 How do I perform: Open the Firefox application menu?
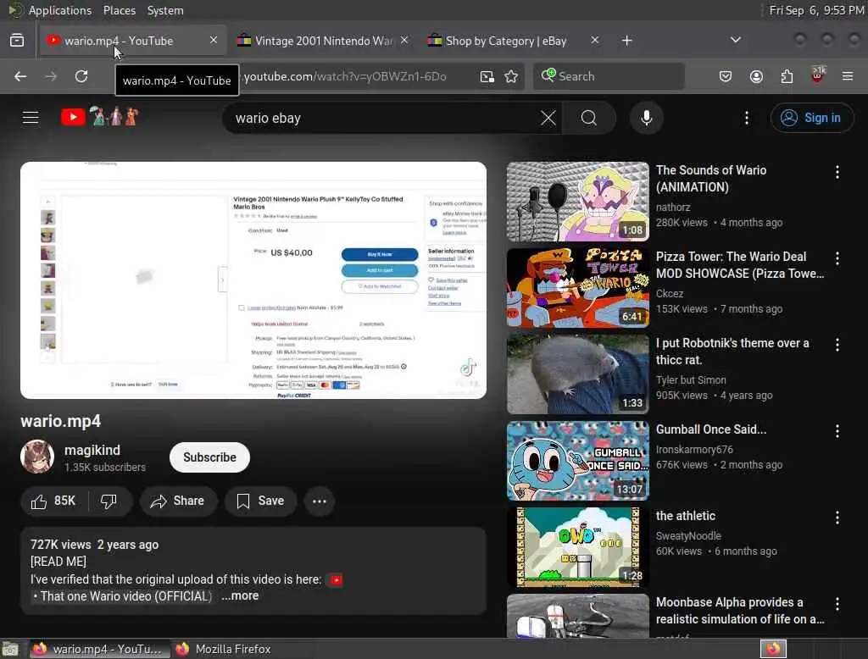[848, 76]
